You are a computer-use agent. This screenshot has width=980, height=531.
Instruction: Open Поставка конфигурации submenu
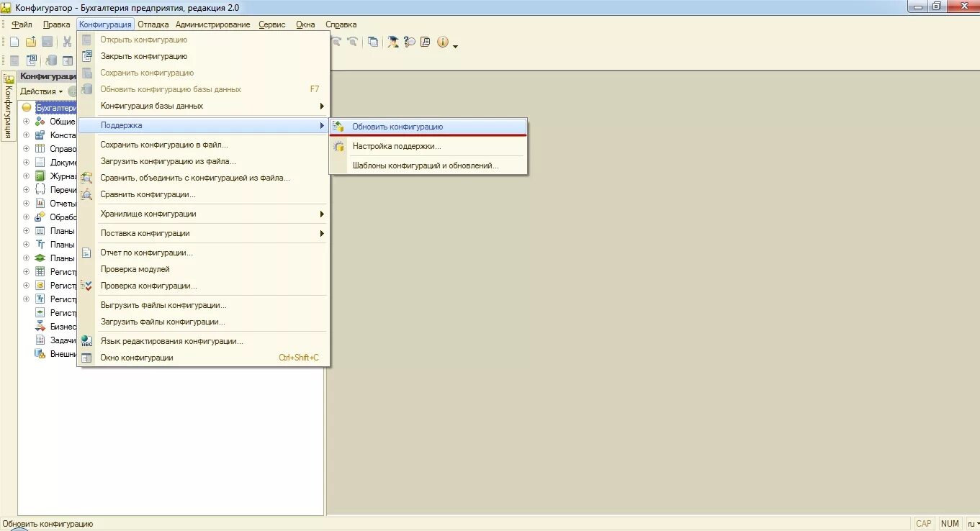[x=204, y=233]
